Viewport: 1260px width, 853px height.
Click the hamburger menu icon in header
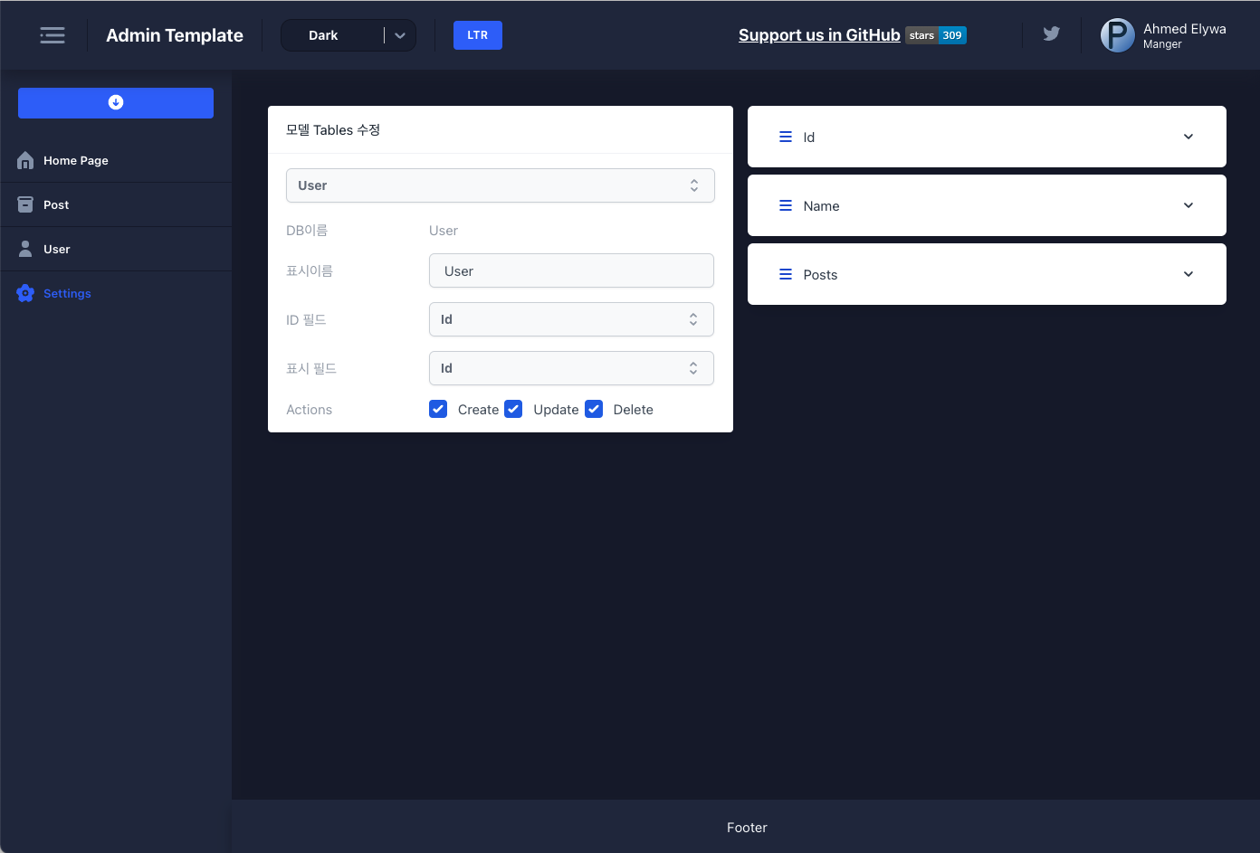coord(52,35)
